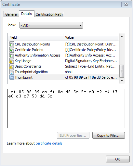Select the Details tab
133x166 pixels.
[x=27, y=14]
